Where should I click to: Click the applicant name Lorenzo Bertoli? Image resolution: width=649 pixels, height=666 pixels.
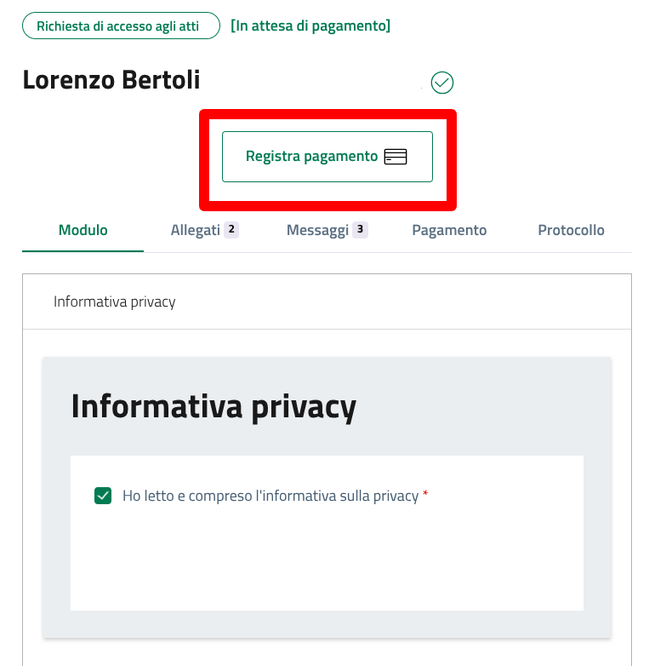111,80
